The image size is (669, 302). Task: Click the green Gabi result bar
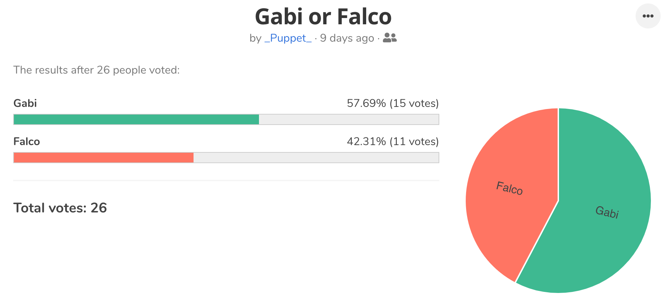(x=136, y=119)
